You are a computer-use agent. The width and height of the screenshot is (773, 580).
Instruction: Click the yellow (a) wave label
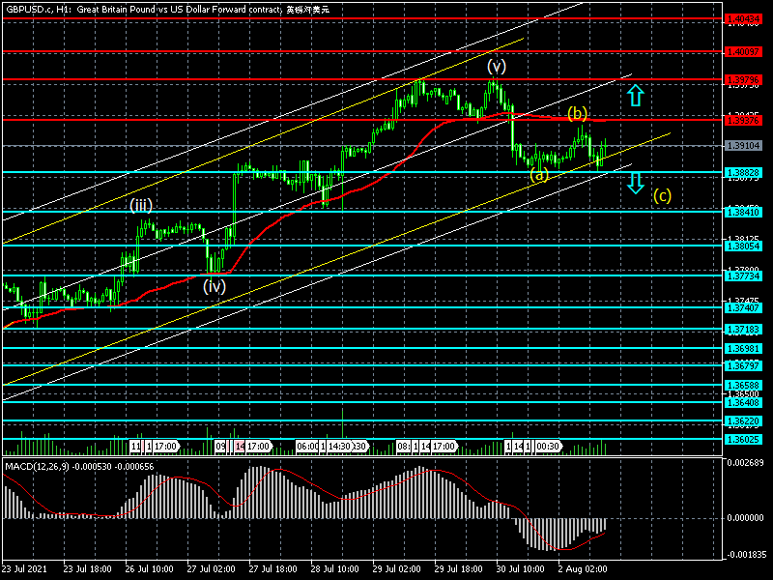point(539,174)
